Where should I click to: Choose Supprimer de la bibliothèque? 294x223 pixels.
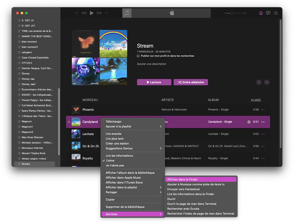(125, 207)
